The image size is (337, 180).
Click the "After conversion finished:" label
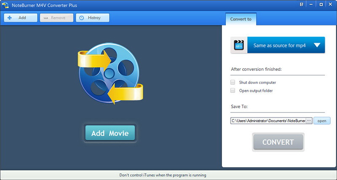(x=256, y=69)
